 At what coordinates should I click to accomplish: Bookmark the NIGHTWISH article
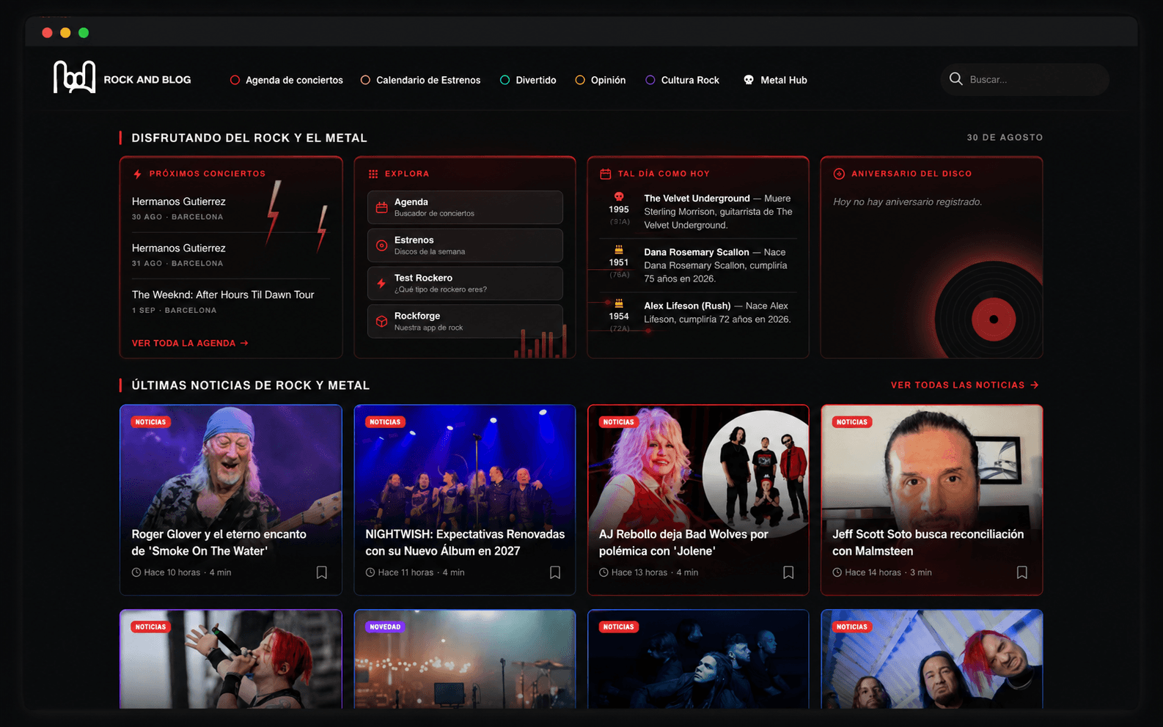pos(555,572)
